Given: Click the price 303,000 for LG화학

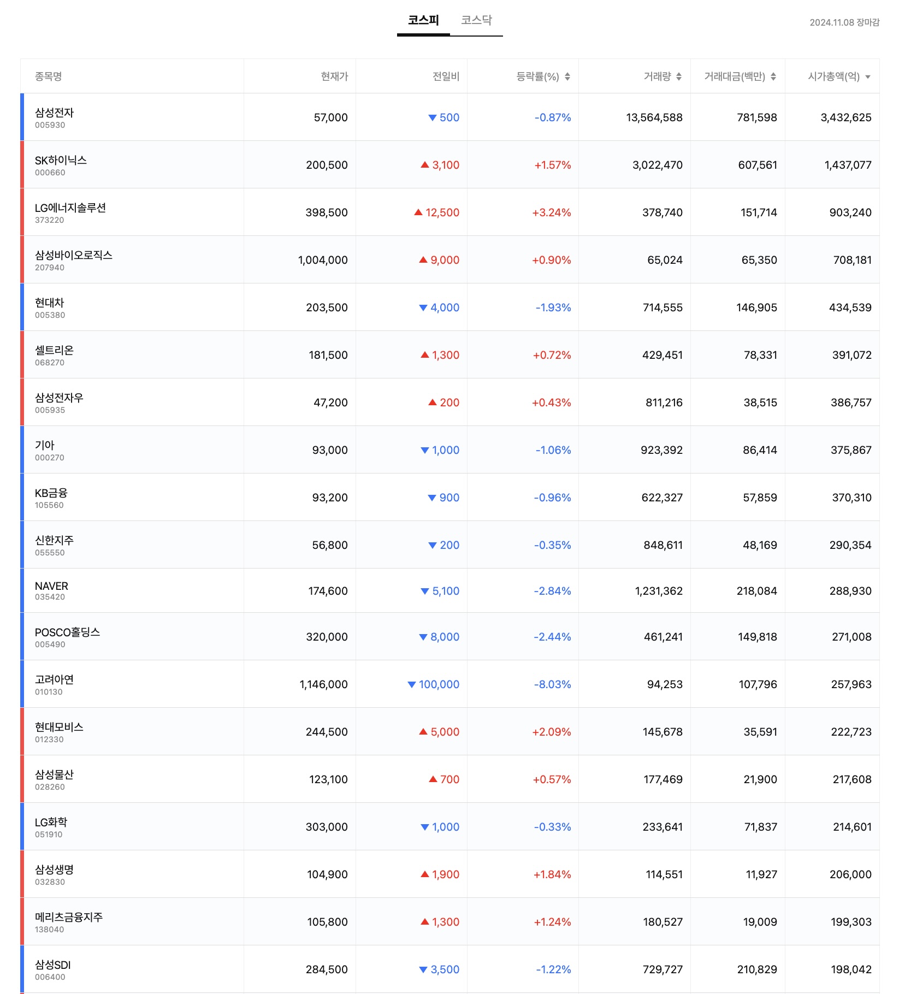Looking at the screenshot, I should pos(327,827).
